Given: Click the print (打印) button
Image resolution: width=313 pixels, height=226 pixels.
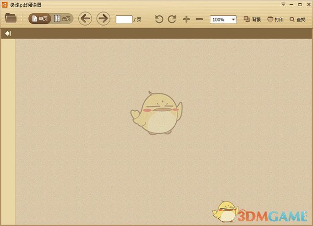Looking at the screenshot, I should click(x=275, y=19).
